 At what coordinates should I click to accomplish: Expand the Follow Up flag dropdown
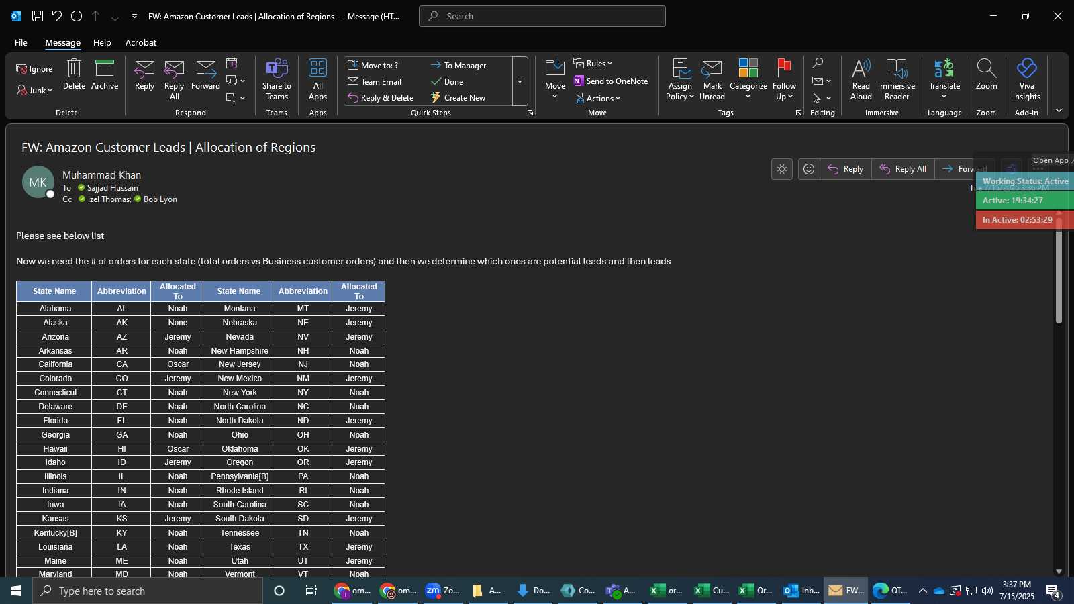coord(784,79)
